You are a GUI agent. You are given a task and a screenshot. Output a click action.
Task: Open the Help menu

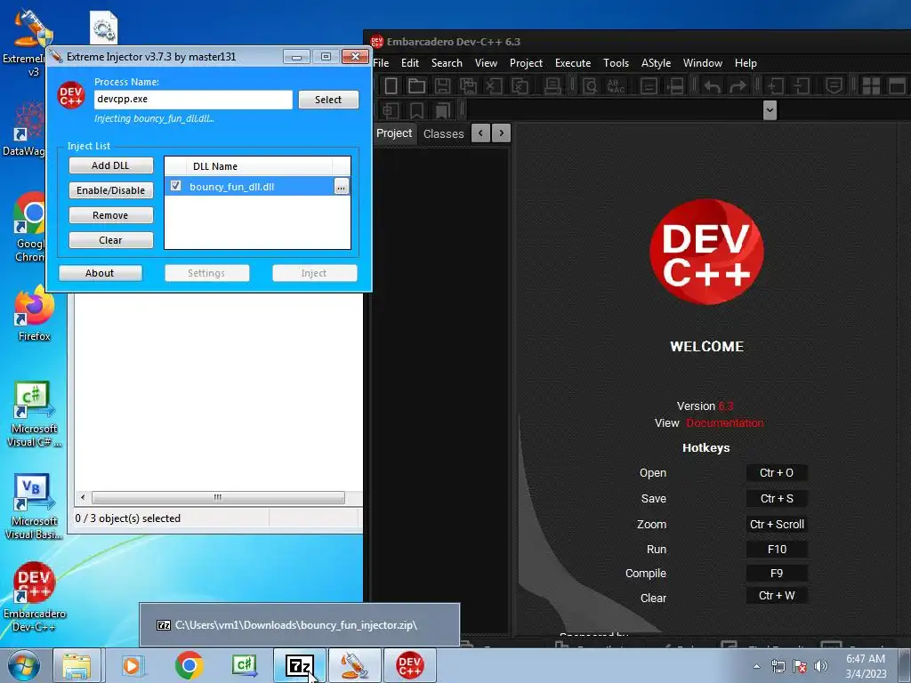[x=746, y=63]
